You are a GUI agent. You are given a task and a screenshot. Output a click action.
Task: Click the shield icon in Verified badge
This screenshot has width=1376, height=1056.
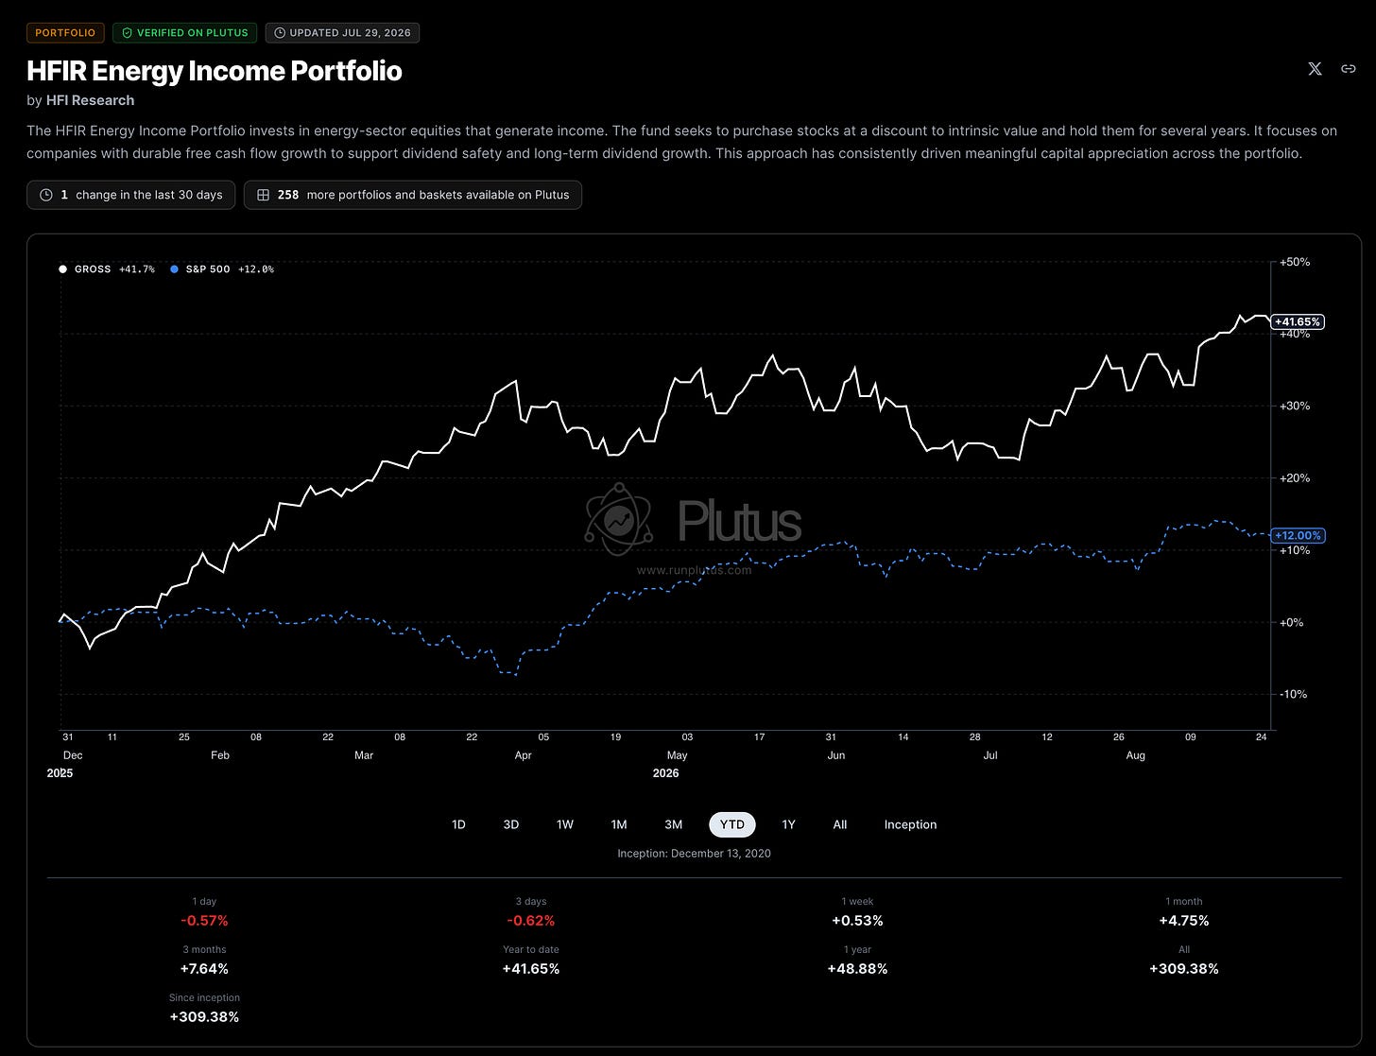tap(128, 33)
